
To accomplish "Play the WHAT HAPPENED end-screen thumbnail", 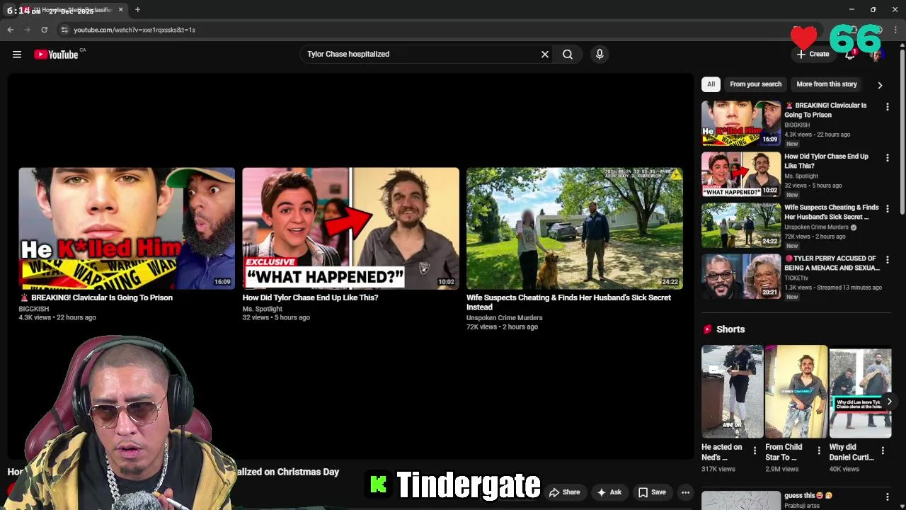I will click(x=350, y=228).
